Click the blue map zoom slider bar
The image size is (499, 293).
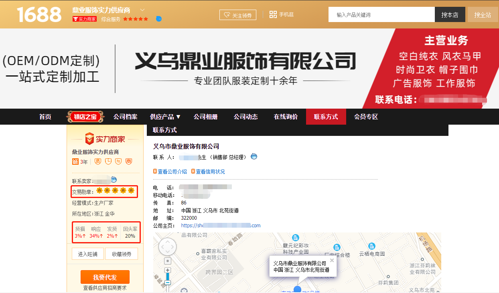168,277
